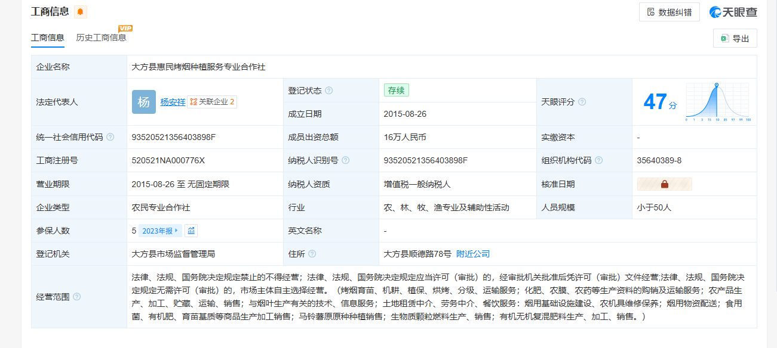Click company name 大方县惠民烤烟种植服务专业合作社

click(x=198, y=67)
